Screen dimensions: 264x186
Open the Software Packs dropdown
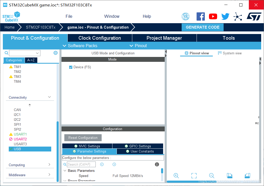[x=80, y=46]
